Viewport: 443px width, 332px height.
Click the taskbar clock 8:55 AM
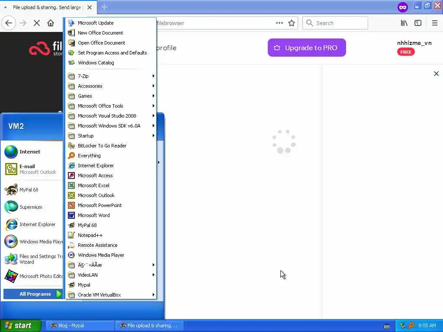[427, 326]
